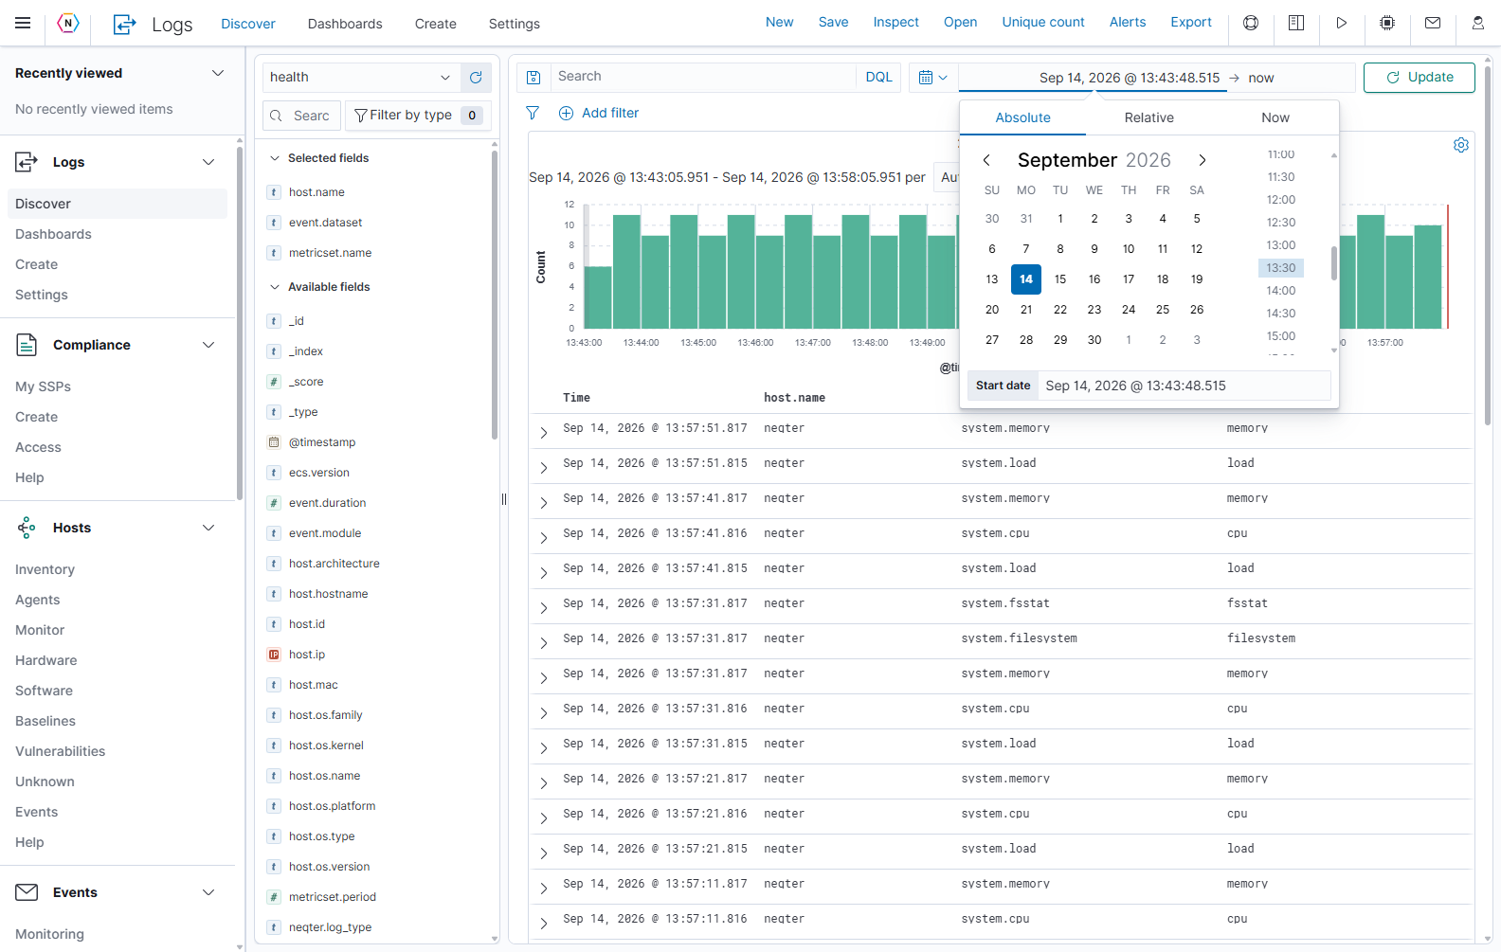This screenshot has height=952, width=1501.
Task: Click the Time column header
Action: pyautogui.click(x=576, y=398)
